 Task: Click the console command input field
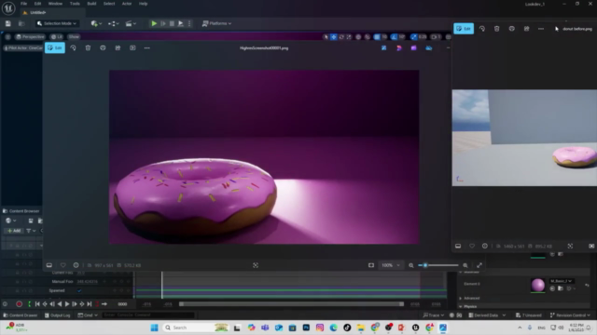click(x=148, y=315)
